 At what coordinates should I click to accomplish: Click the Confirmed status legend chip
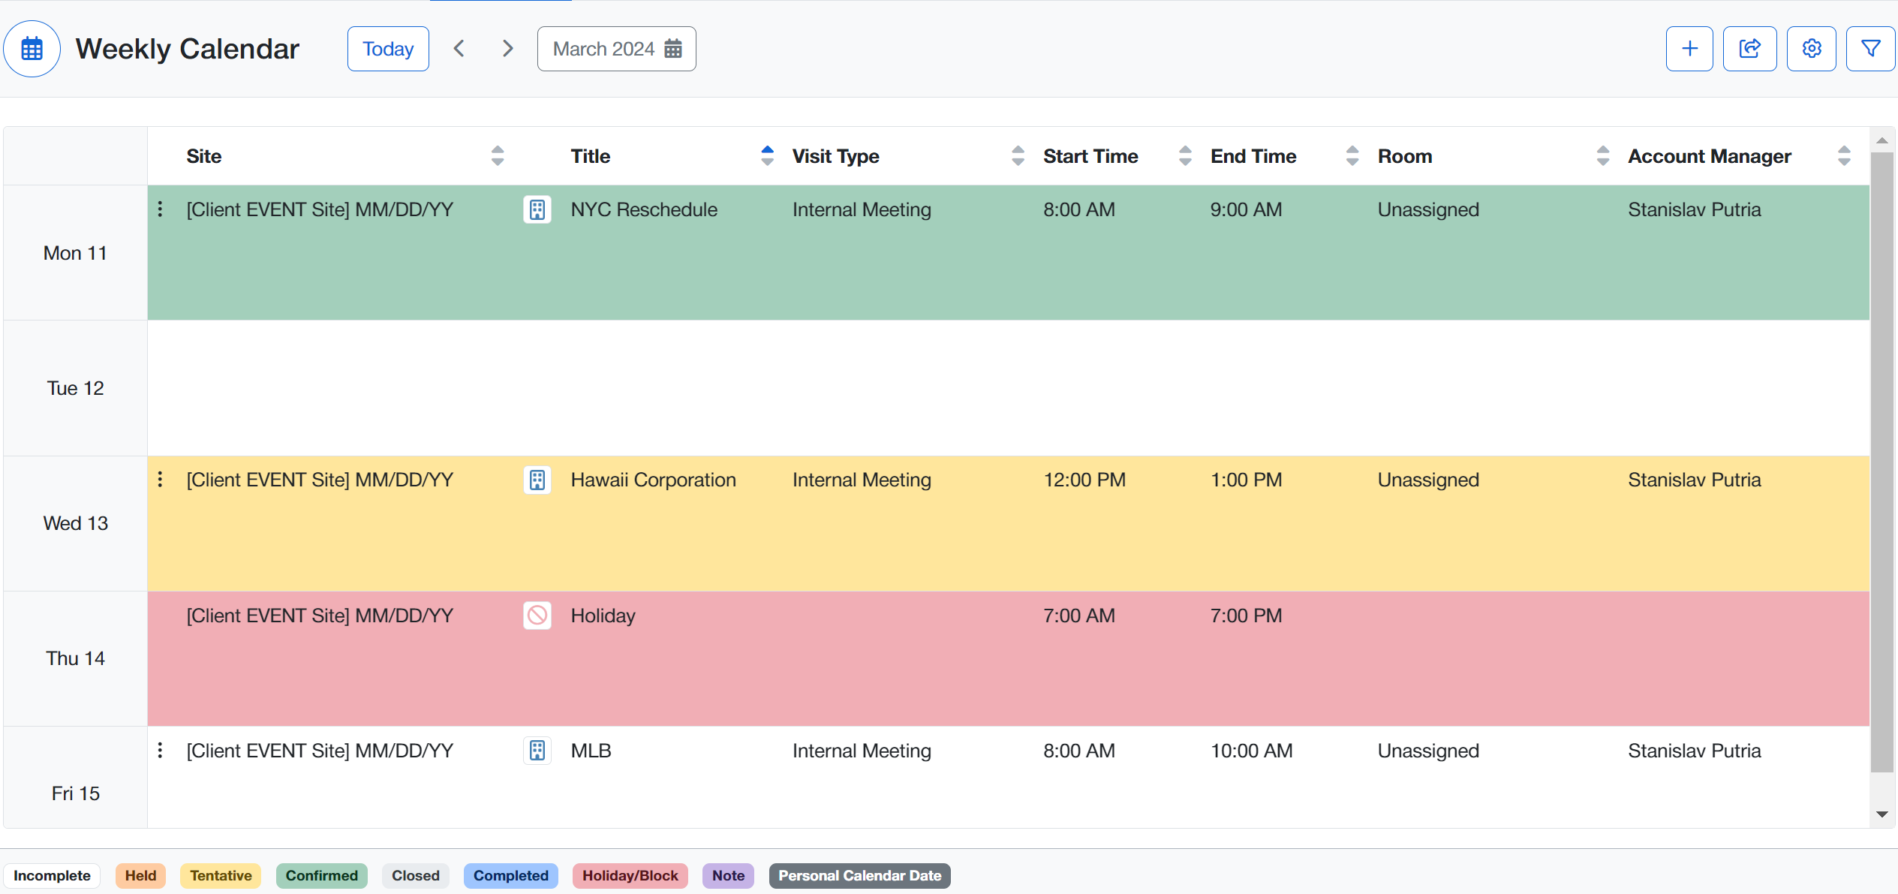click(x=321, y=875)
